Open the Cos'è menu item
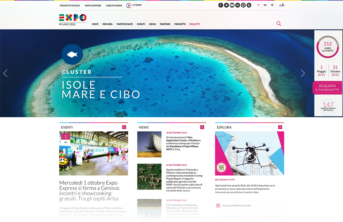343x222 pixels. click(95, 24)
